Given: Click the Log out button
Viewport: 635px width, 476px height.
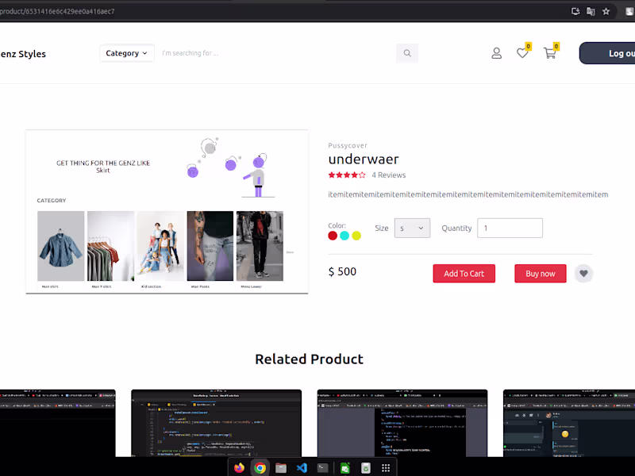Looking at the screenshot, I should 607,53.
